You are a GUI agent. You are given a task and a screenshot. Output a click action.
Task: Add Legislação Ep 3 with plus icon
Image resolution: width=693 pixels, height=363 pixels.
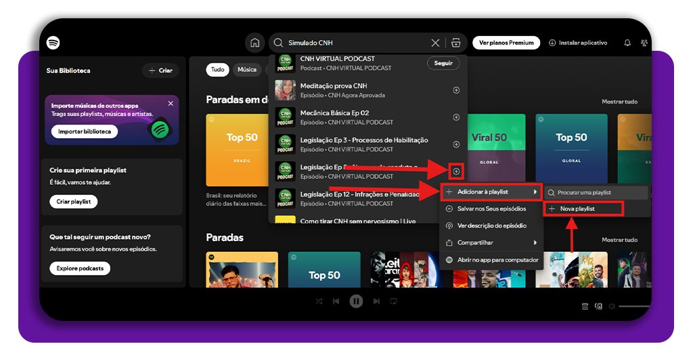click(457, 144)
